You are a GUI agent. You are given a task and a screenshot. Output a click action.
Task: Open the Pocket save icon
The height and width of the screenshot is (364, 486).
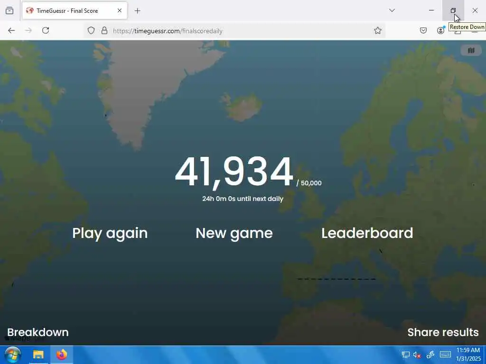click(423, 30)
